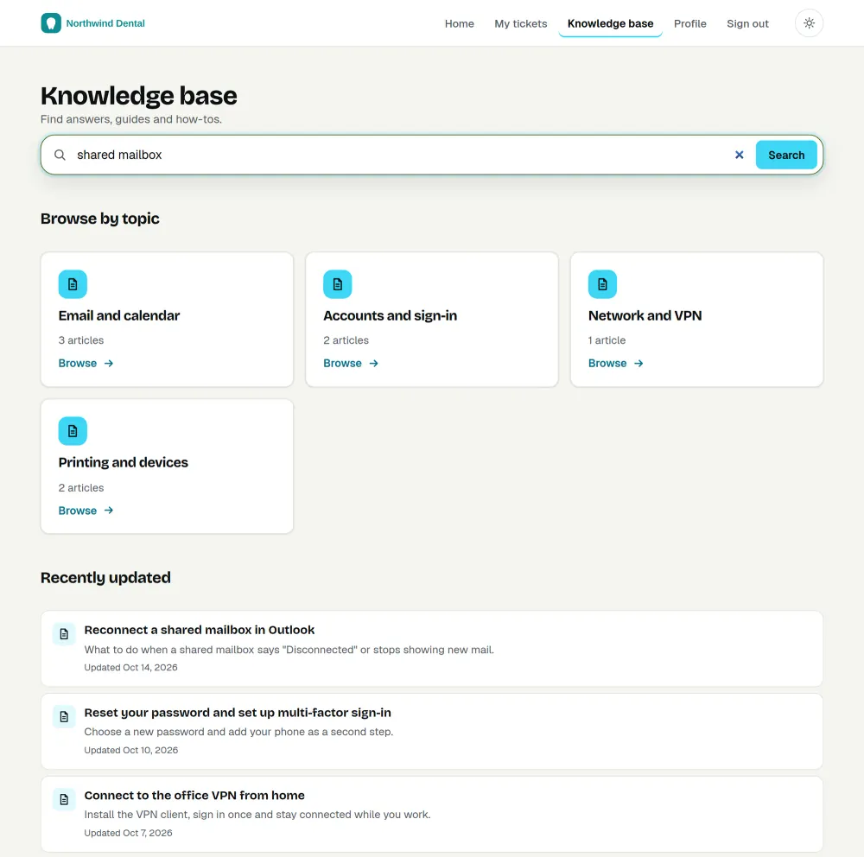Click 'Updated Oct 10, 2026' text

(131, 750)
